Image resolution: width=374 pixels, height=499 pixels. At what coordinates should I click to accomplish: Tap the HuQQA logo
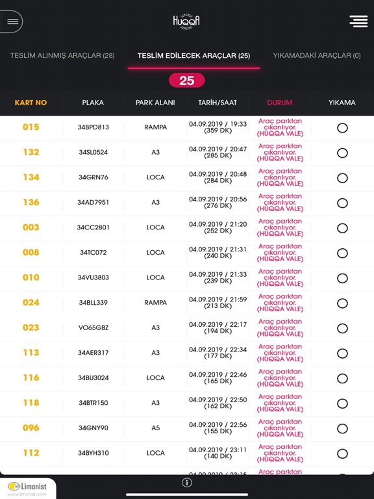(x=186, y=21)
